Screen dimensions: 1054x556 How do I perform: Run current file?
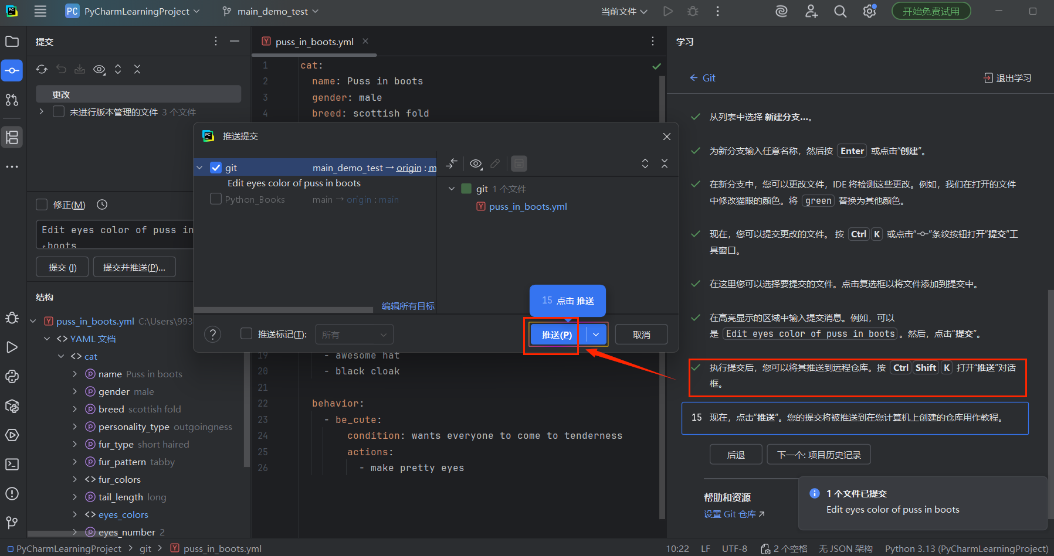coord(667,11)
